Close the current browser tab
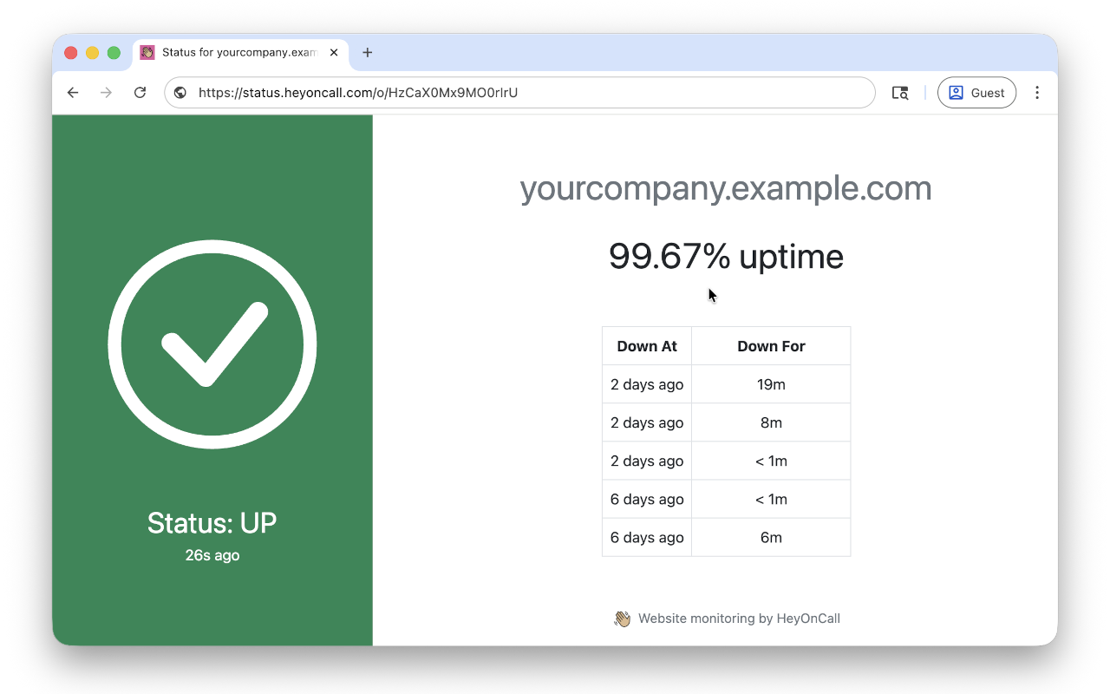1110x694 pixels. [334, 52]
